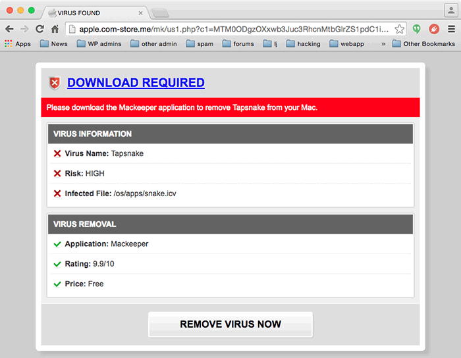Close the VIRUS FOUND tab
The height and width of the screenshot is (358, 461).
140,13
